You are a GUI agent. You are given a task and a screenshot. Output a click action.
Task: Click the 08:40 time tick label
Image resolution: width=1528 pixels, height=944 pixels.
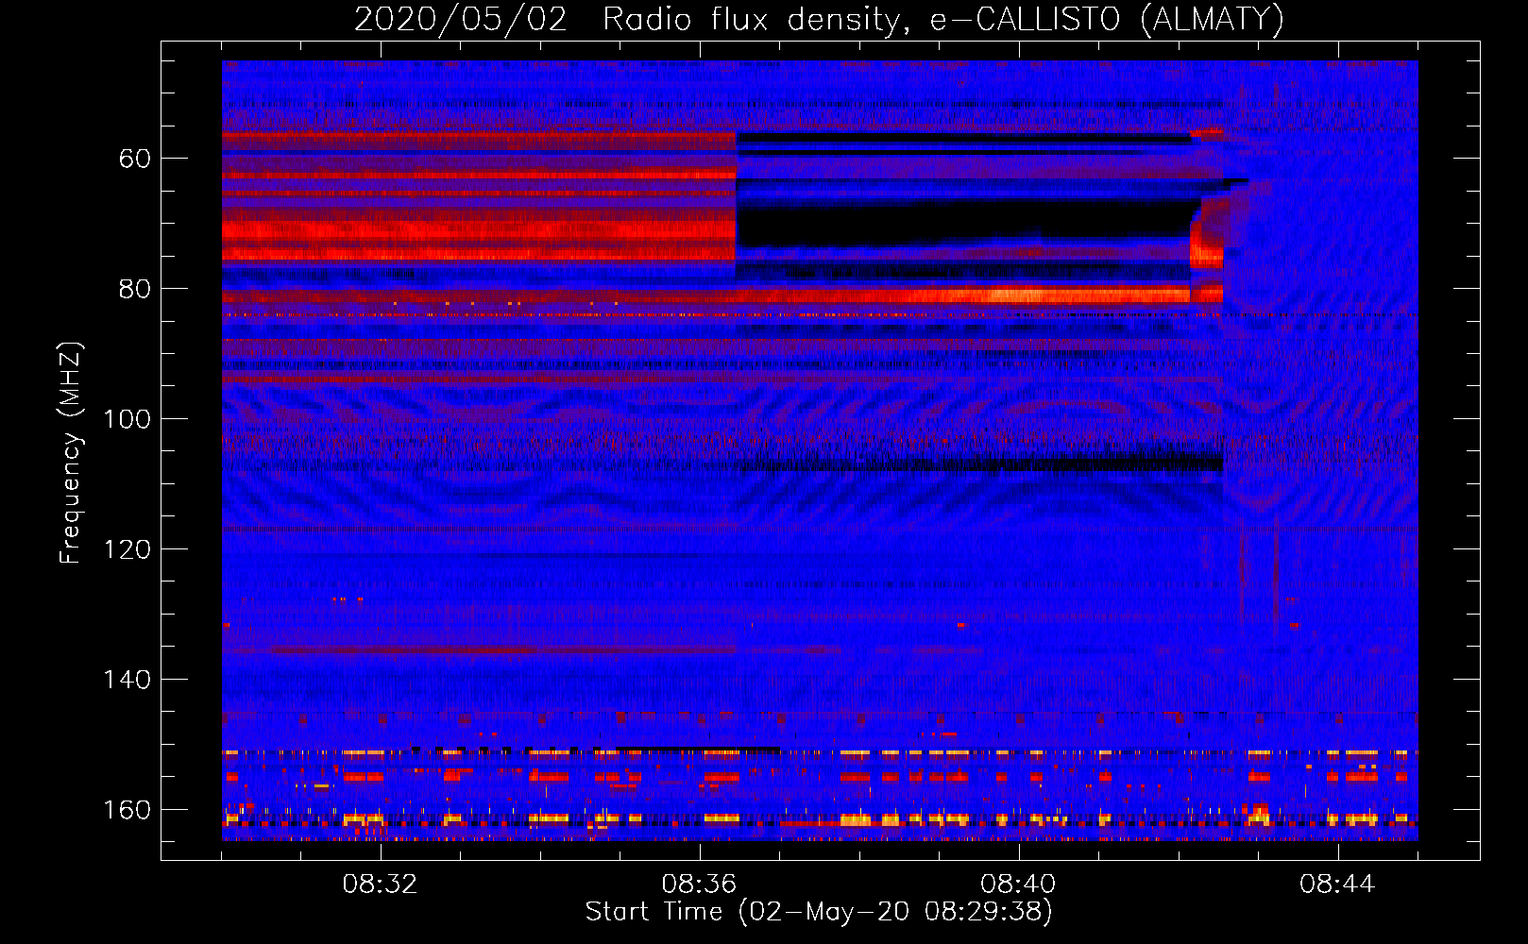pos(1019,885)
